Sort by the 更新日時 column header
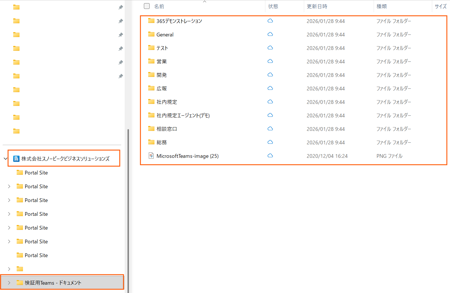Image resolution: width=450 pixels, height=293 pixels. [317, 6]
